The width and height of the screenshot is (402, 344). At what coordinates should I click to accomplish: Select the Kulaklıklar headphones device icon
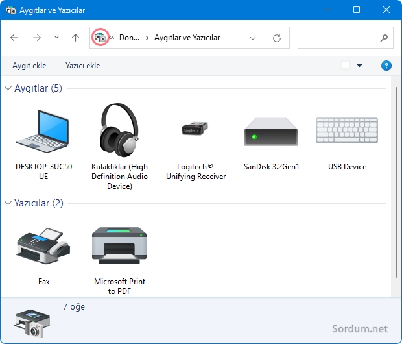pyautogui.click(x=119, y=130)
